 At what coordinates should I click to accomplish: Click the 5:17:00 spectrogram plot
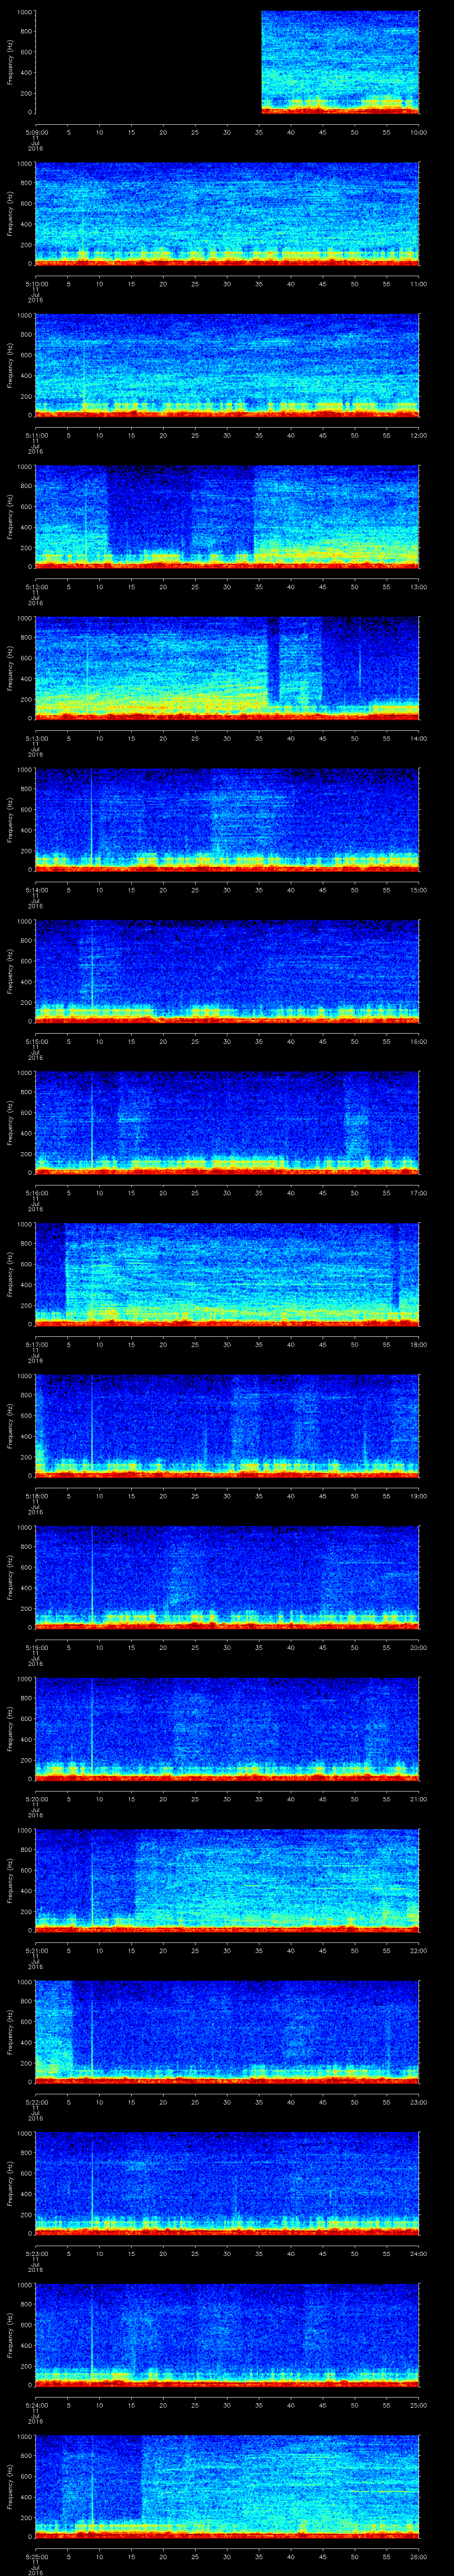click(x=227, y=1274)
